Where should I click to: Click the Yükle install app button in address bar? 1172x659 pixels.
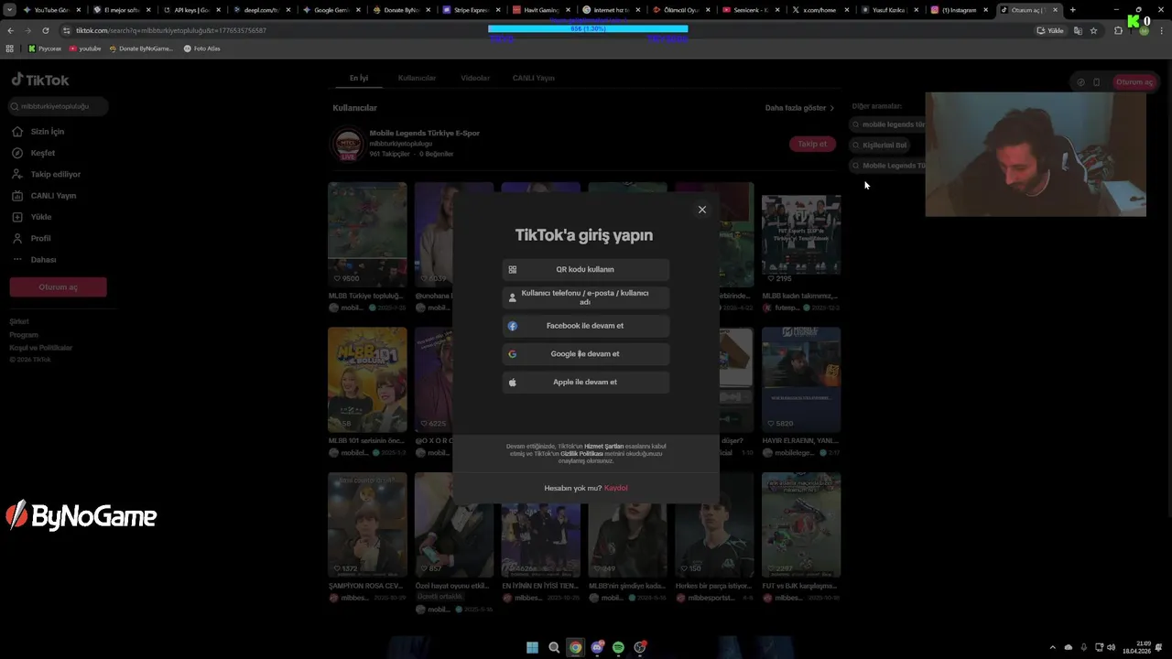(x=1050, y=30)
